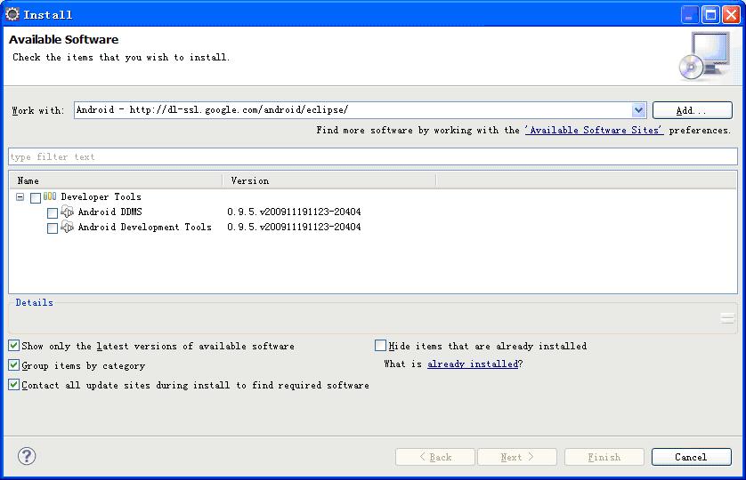Check the Developer Tools checkbox

pyautogui.click(x=36, y=197)
